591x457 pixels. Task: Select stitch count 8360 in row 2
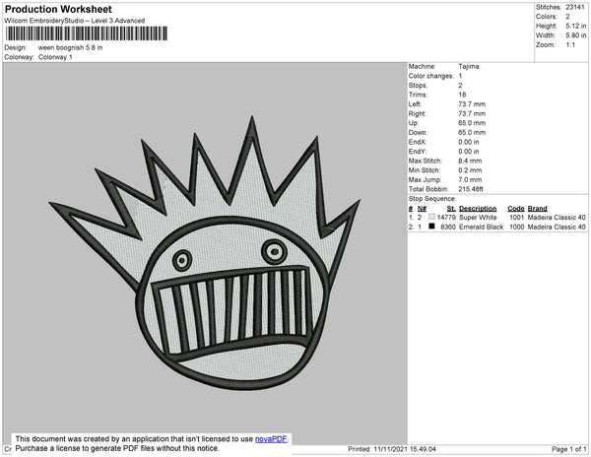pos(448,227)
